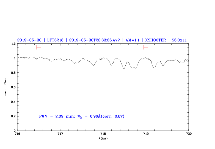Viewport: 215px width, 149px height.
Task: Click the 1.2 y-axis tick label
Action: point(13,44)
